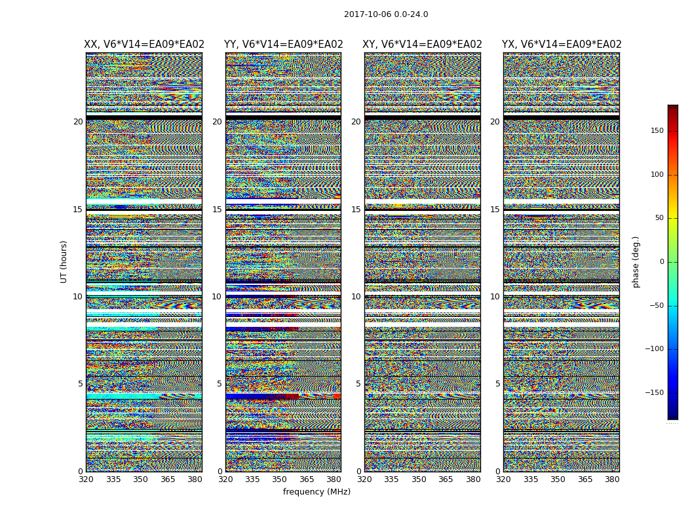Viewport: 688px width, 524px height.
Task: Click inside the XX phase waterfall plot
Action: (143, 262)
